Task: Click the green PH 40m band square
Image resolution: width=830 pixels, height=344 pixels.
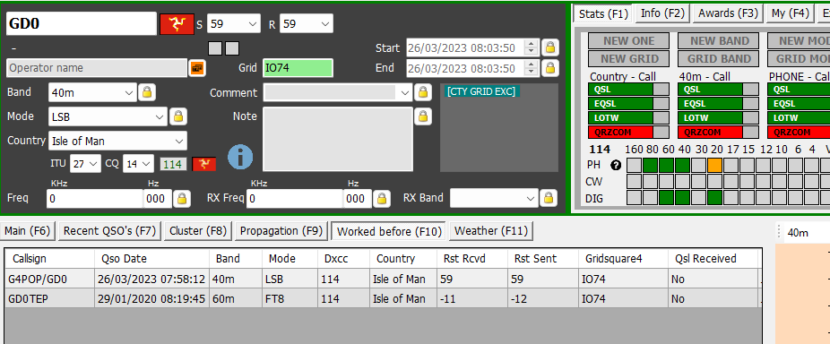Action: click(682, 165)
